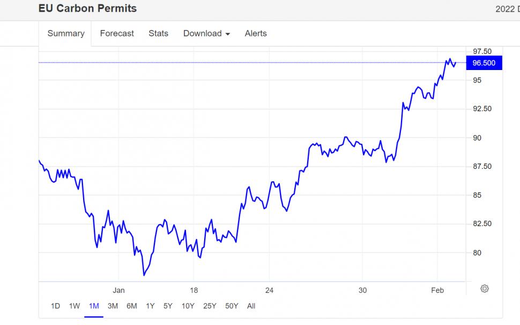Choose the 25Y time range
Viewport: 520px width, 325px height.
(x=210, y=306)
